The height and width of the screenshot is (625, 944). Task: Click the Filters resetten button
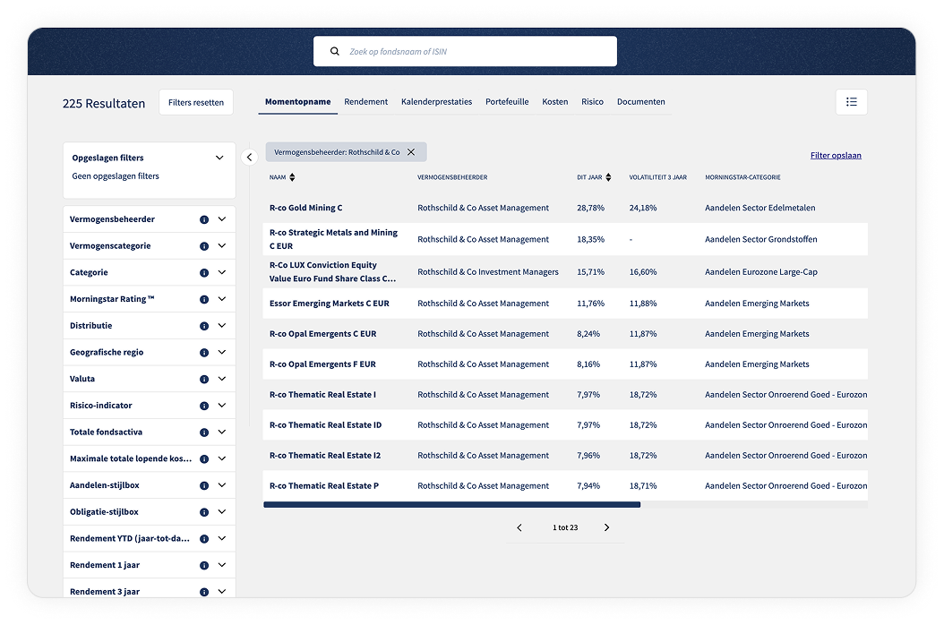pos(196,102)
